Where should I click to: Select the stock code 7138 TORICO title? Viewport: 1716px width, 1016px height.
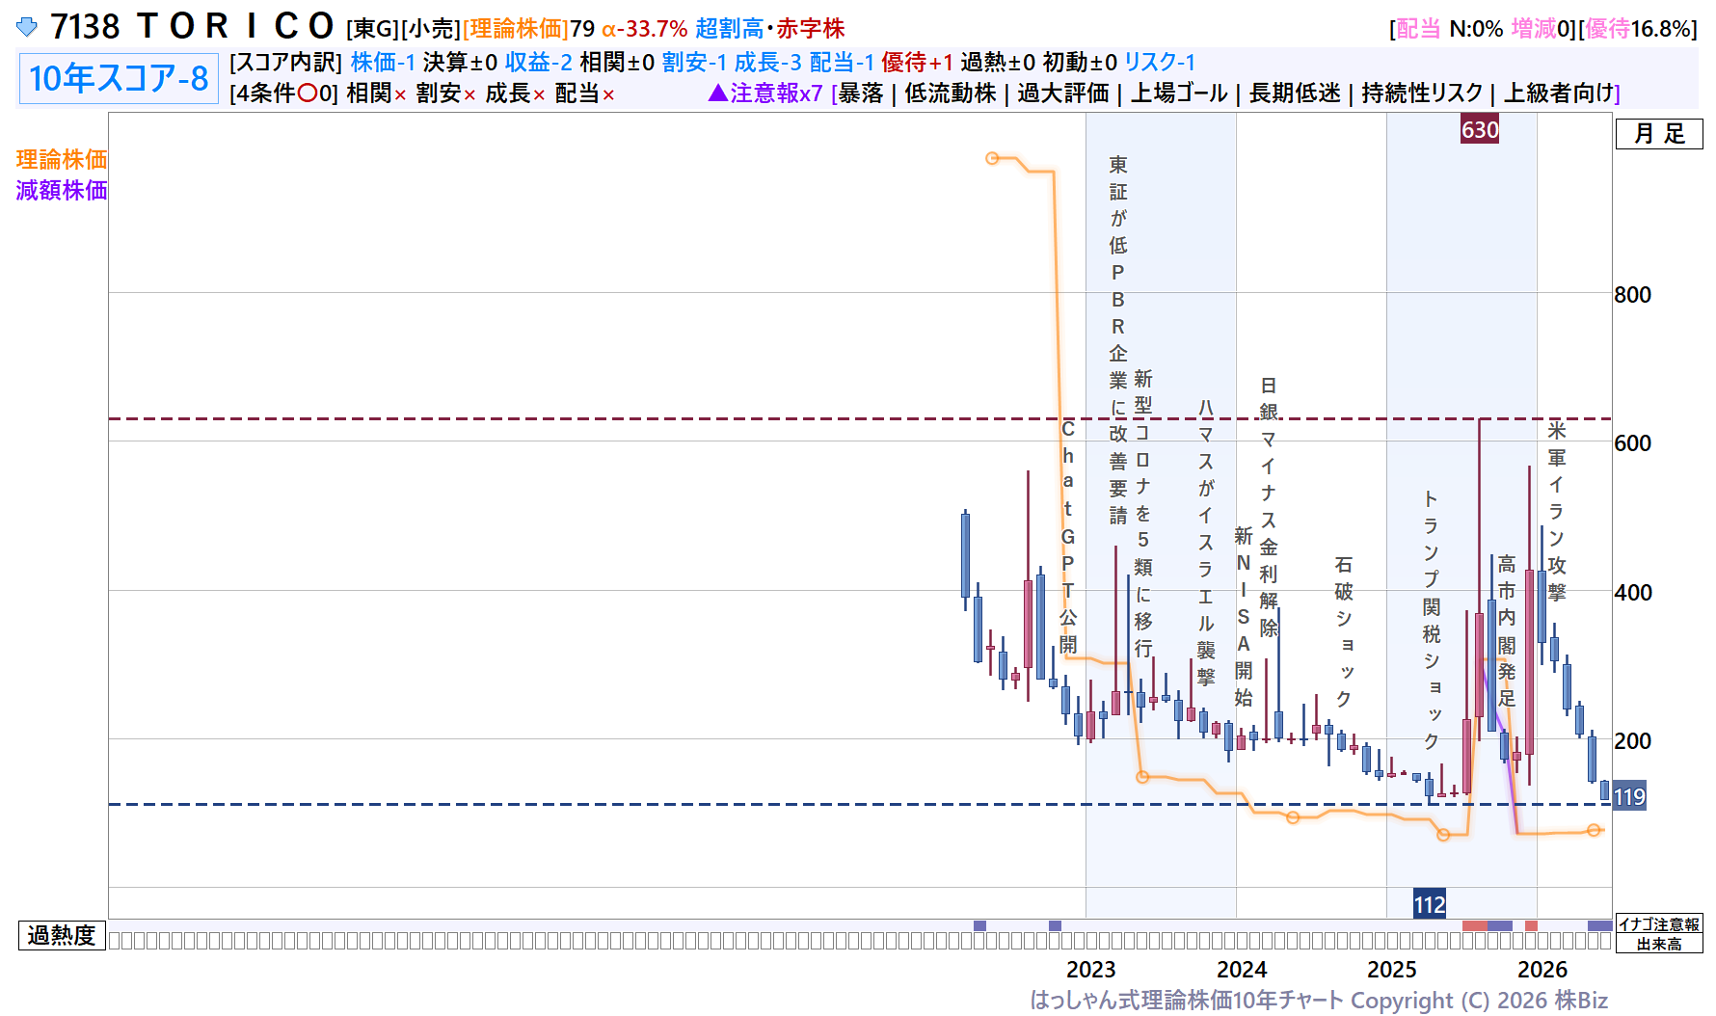[192, 26]
